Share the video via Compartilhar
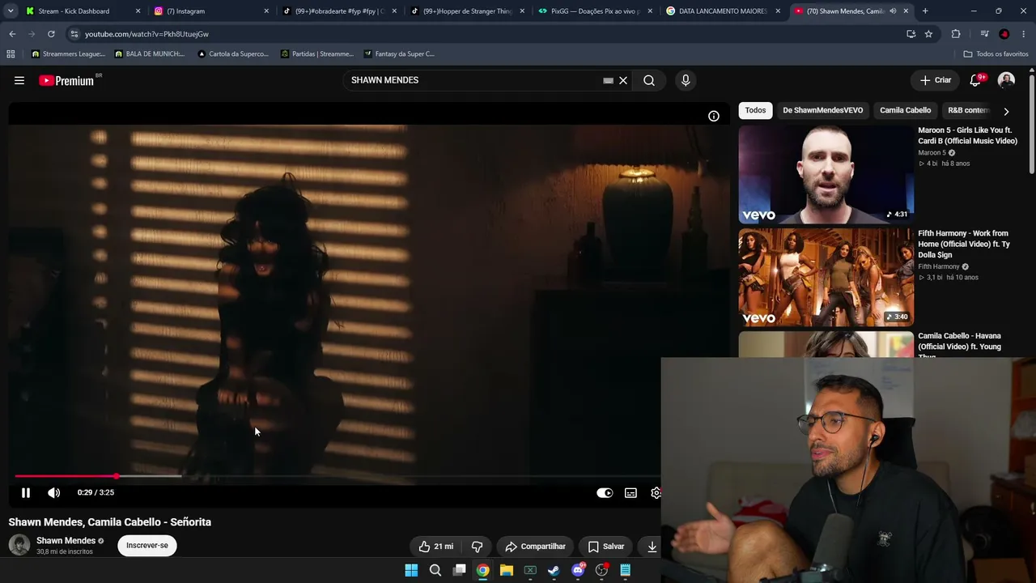Image resolution: width=1036 pixels, height=583 pixels. point(535,547)
